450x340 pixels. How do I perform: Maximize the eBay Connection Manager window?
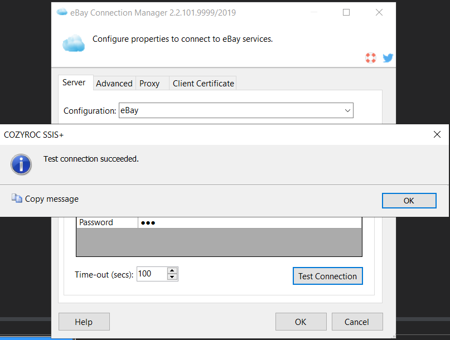pos(346,12)
